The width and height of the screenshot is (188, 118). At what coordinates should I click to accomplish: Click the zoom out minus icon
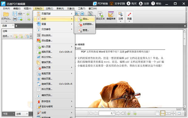(82, 13)
